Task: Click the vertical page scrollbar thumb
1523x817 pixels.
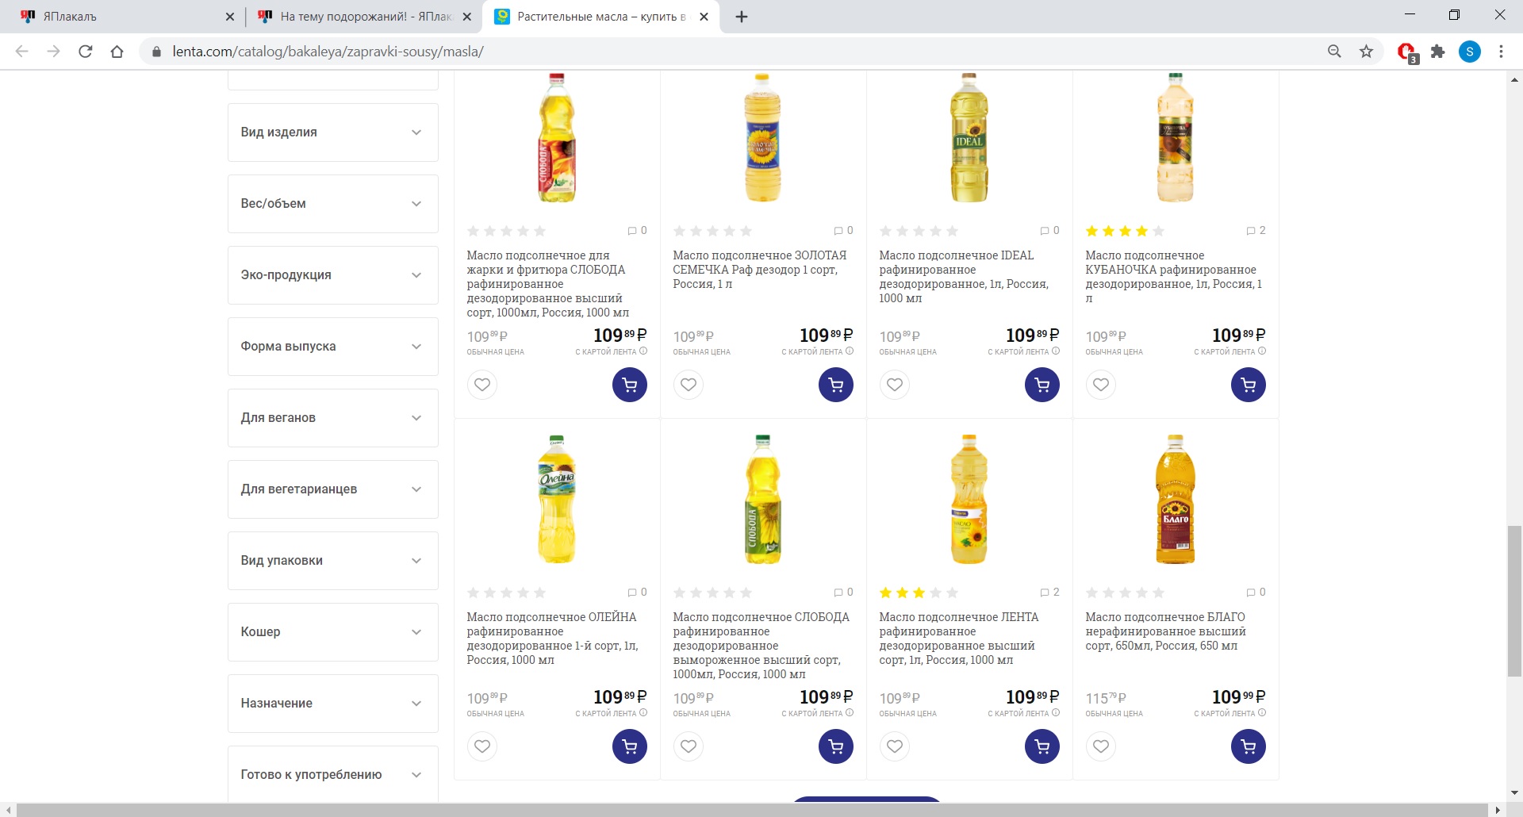Action: pyautogui.click(x=1514, y=600)
